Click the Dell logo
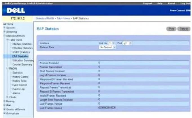 tap(16, 10)
